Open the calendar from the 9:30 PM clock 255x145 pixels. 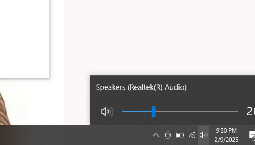coord(226,131)
